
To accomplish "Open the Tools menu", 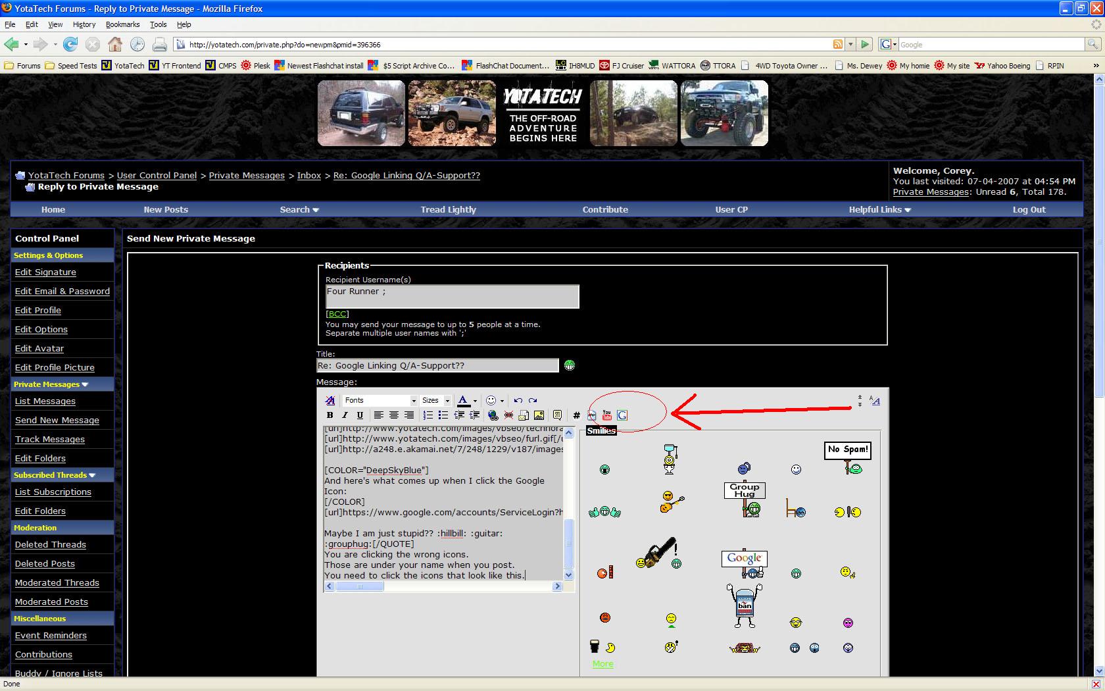I will coord(159,24).
